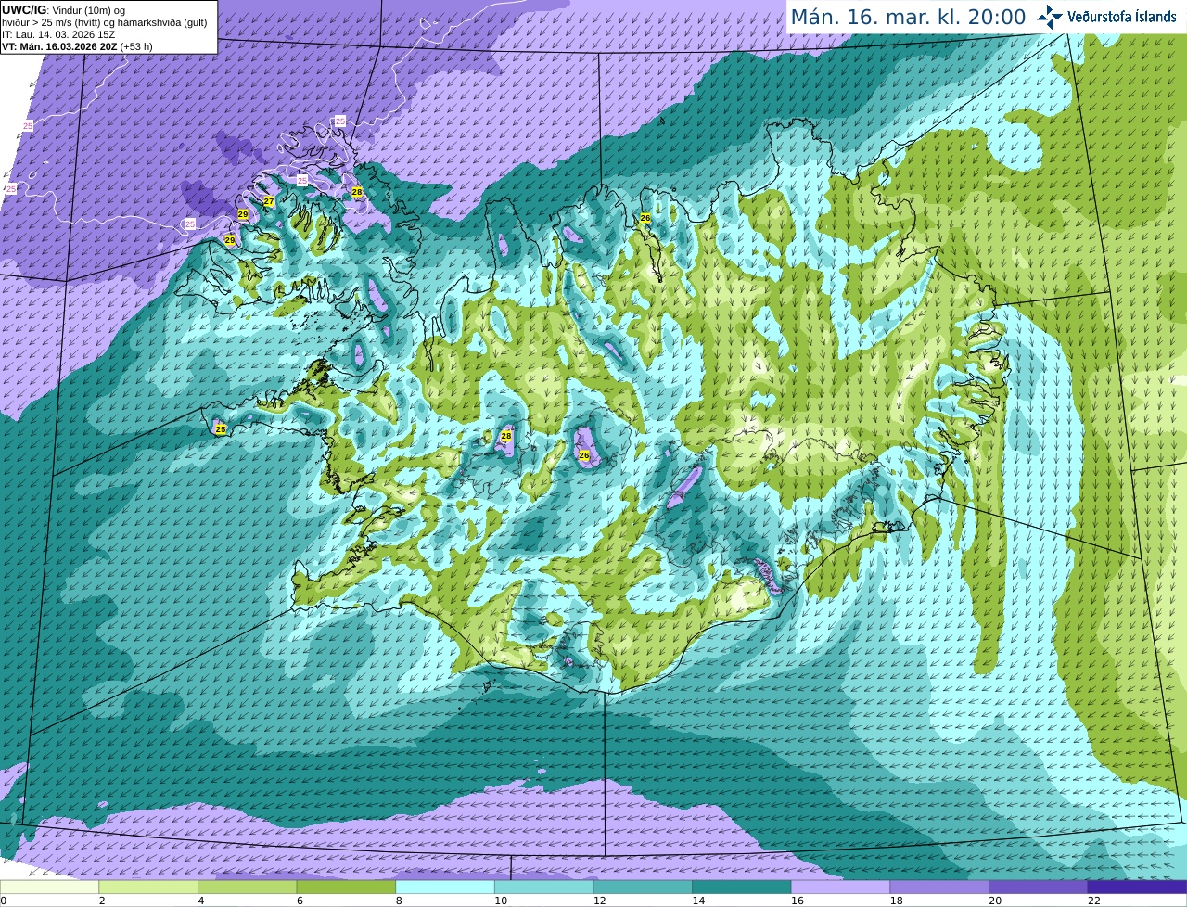Click the yellow gust label "25"

click(220, 429)
